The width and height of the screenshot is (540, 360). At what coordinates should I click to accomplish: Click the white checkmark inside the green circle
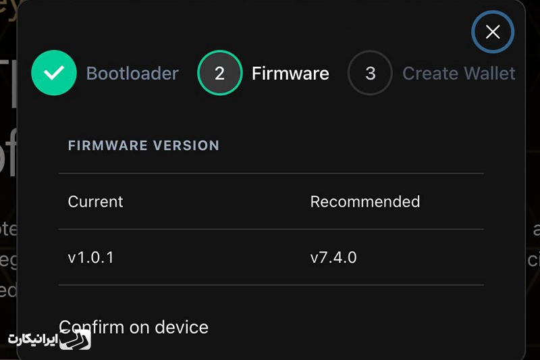[54, 73]
